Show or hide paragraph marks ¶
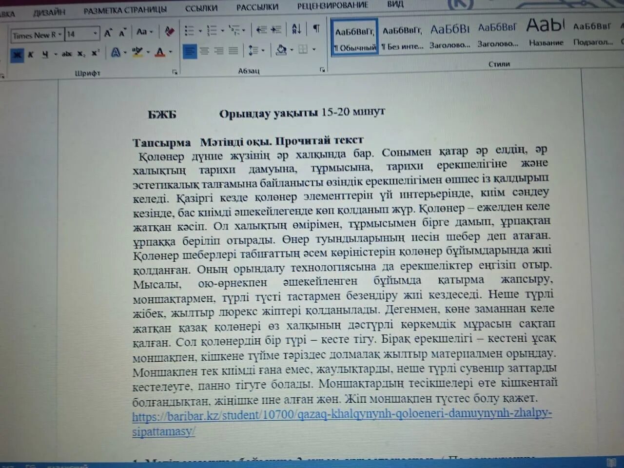Screen dimensions: 624x468 (x=316, y=28)
